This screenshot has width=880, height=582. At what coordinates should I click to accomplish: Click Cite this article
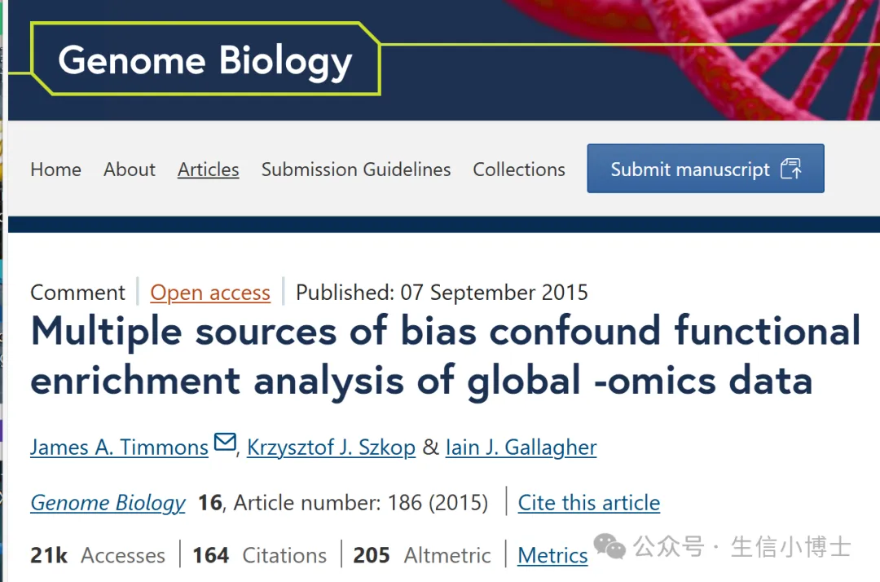coord(589,503)
